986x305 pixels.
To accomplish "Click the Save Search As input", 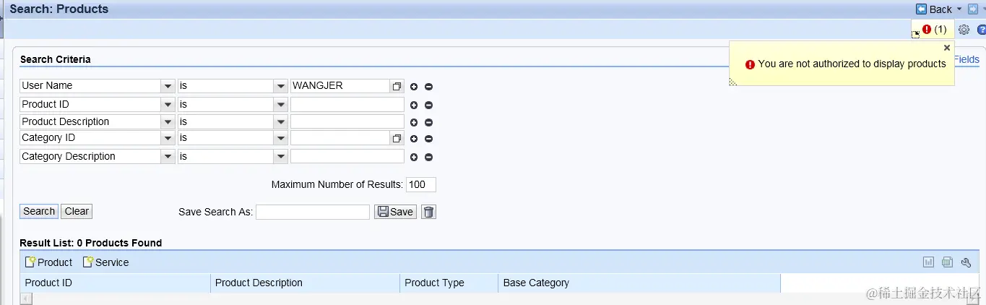I will [313, 212].
